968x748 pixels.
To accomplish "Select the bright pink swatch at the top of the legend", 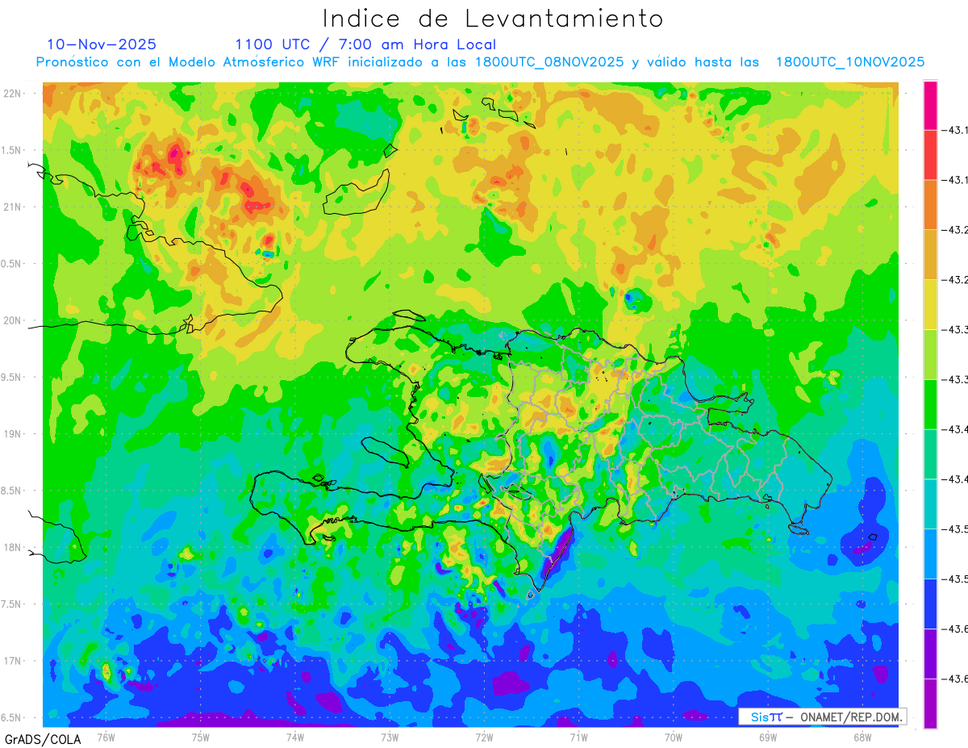I will [930, 105].
